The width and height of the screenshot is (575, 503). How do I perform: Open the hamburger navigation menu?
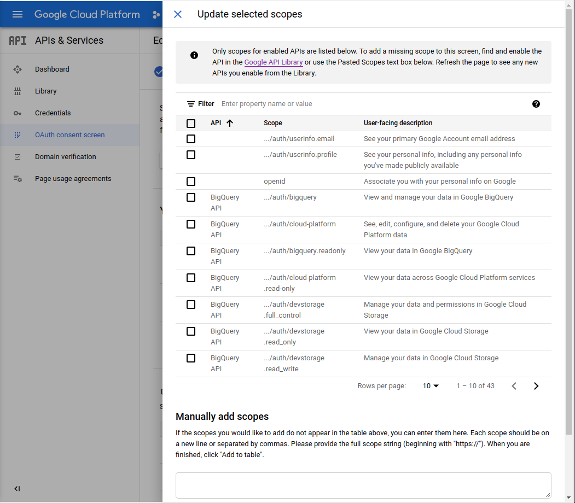coord(18,14)
